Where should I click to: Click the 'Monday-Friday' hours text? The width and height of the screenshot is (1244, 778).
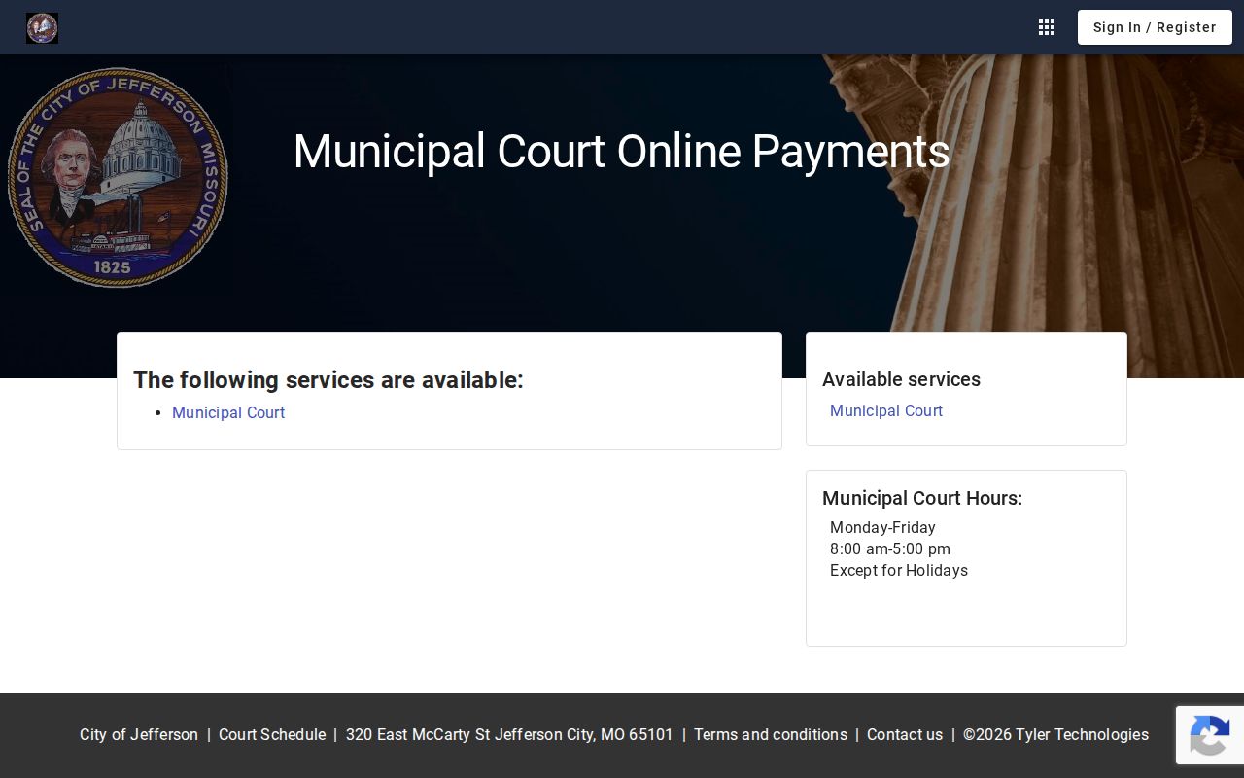point(882,527)
